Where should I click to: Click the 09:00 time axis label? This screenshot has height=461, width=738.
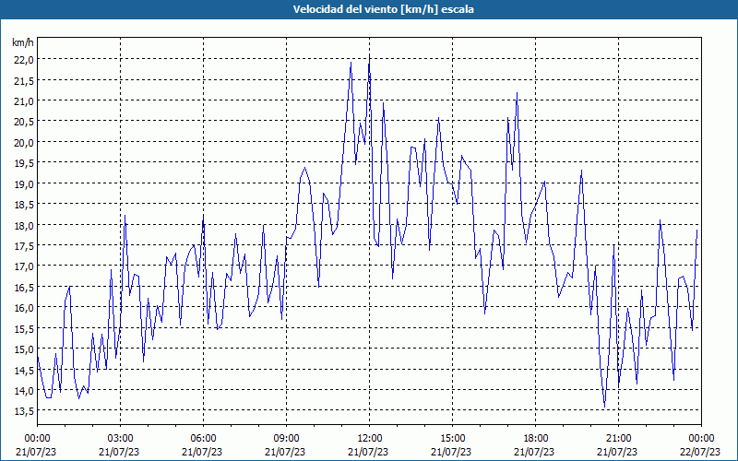[286, 438]
